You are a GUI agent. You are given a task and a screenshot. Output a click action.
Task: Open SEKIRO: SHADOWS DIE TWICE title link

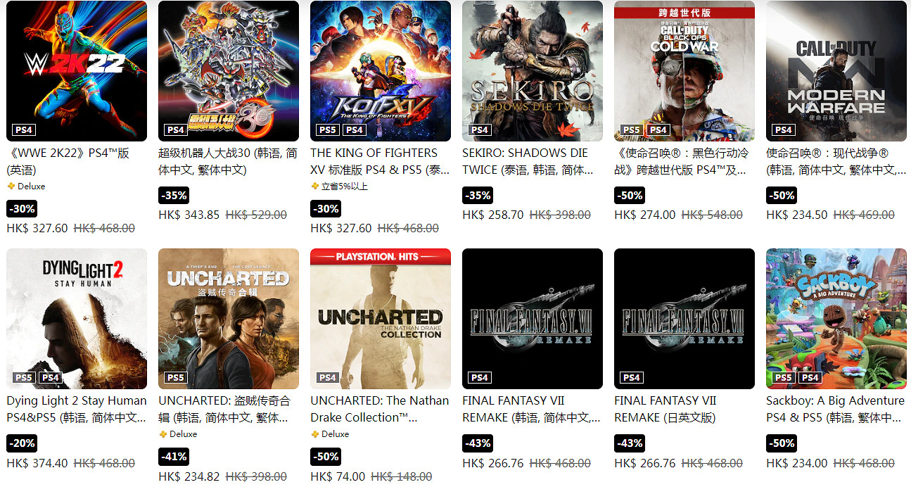527,161
